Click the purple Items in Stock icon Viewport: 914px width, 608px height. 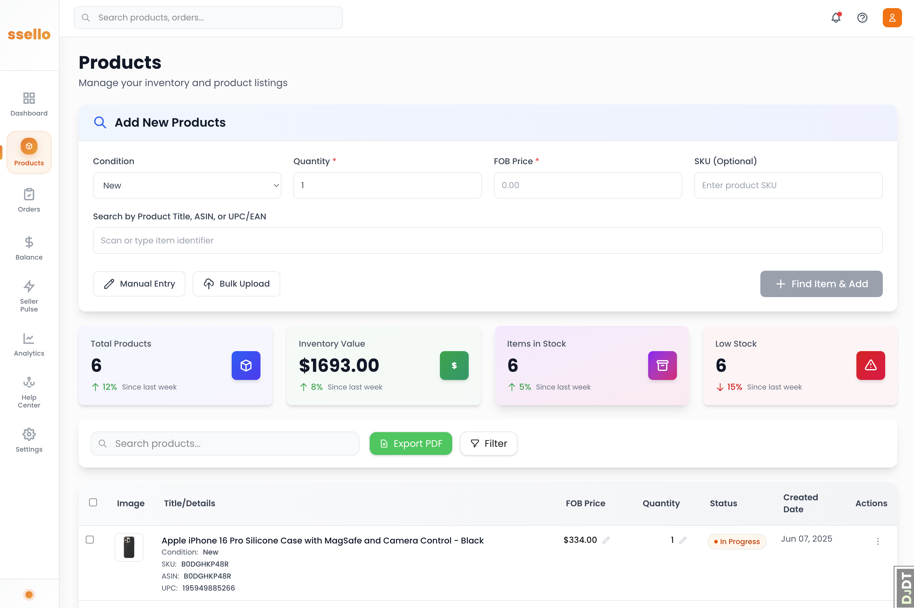click(x=662, y=365)
